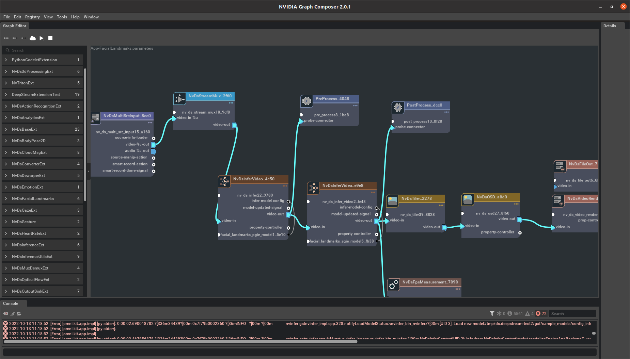The image size is (630, 359).
Task: Click the two-dots detail level toolbar icon
Action: 14,38
